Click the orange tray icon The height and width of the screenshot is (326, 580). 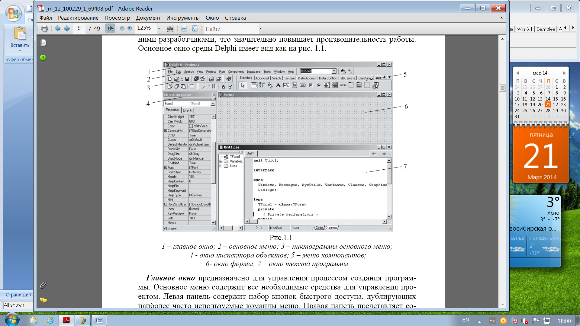(x=503, y=321)
